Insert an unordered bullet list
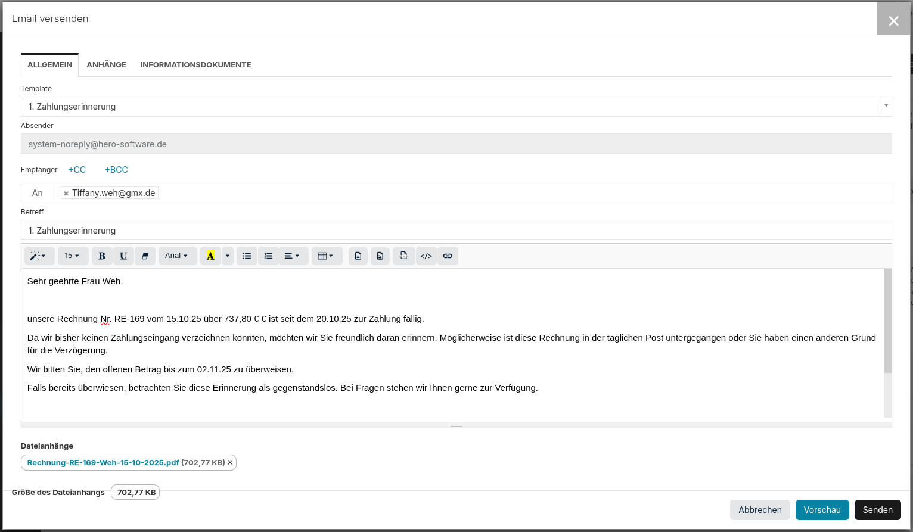This screenshot has height=532, width=913. pyautogui.click(x=247, y=256)
